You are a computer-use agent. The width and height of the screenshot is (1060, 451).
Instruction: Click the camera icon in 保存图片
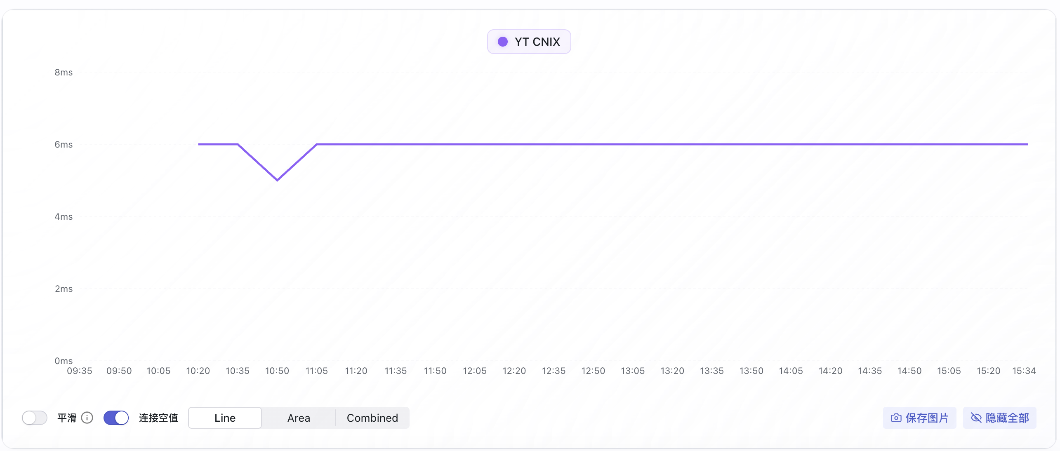pos(896,418)
